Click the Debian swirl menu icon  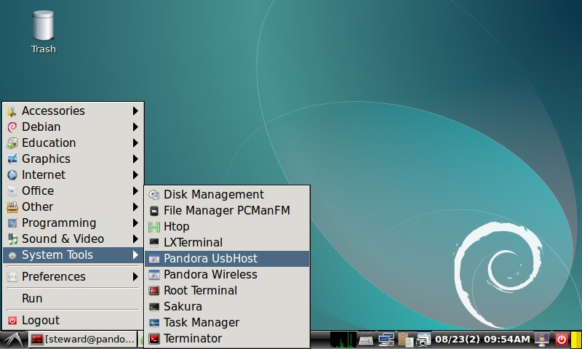12,127
